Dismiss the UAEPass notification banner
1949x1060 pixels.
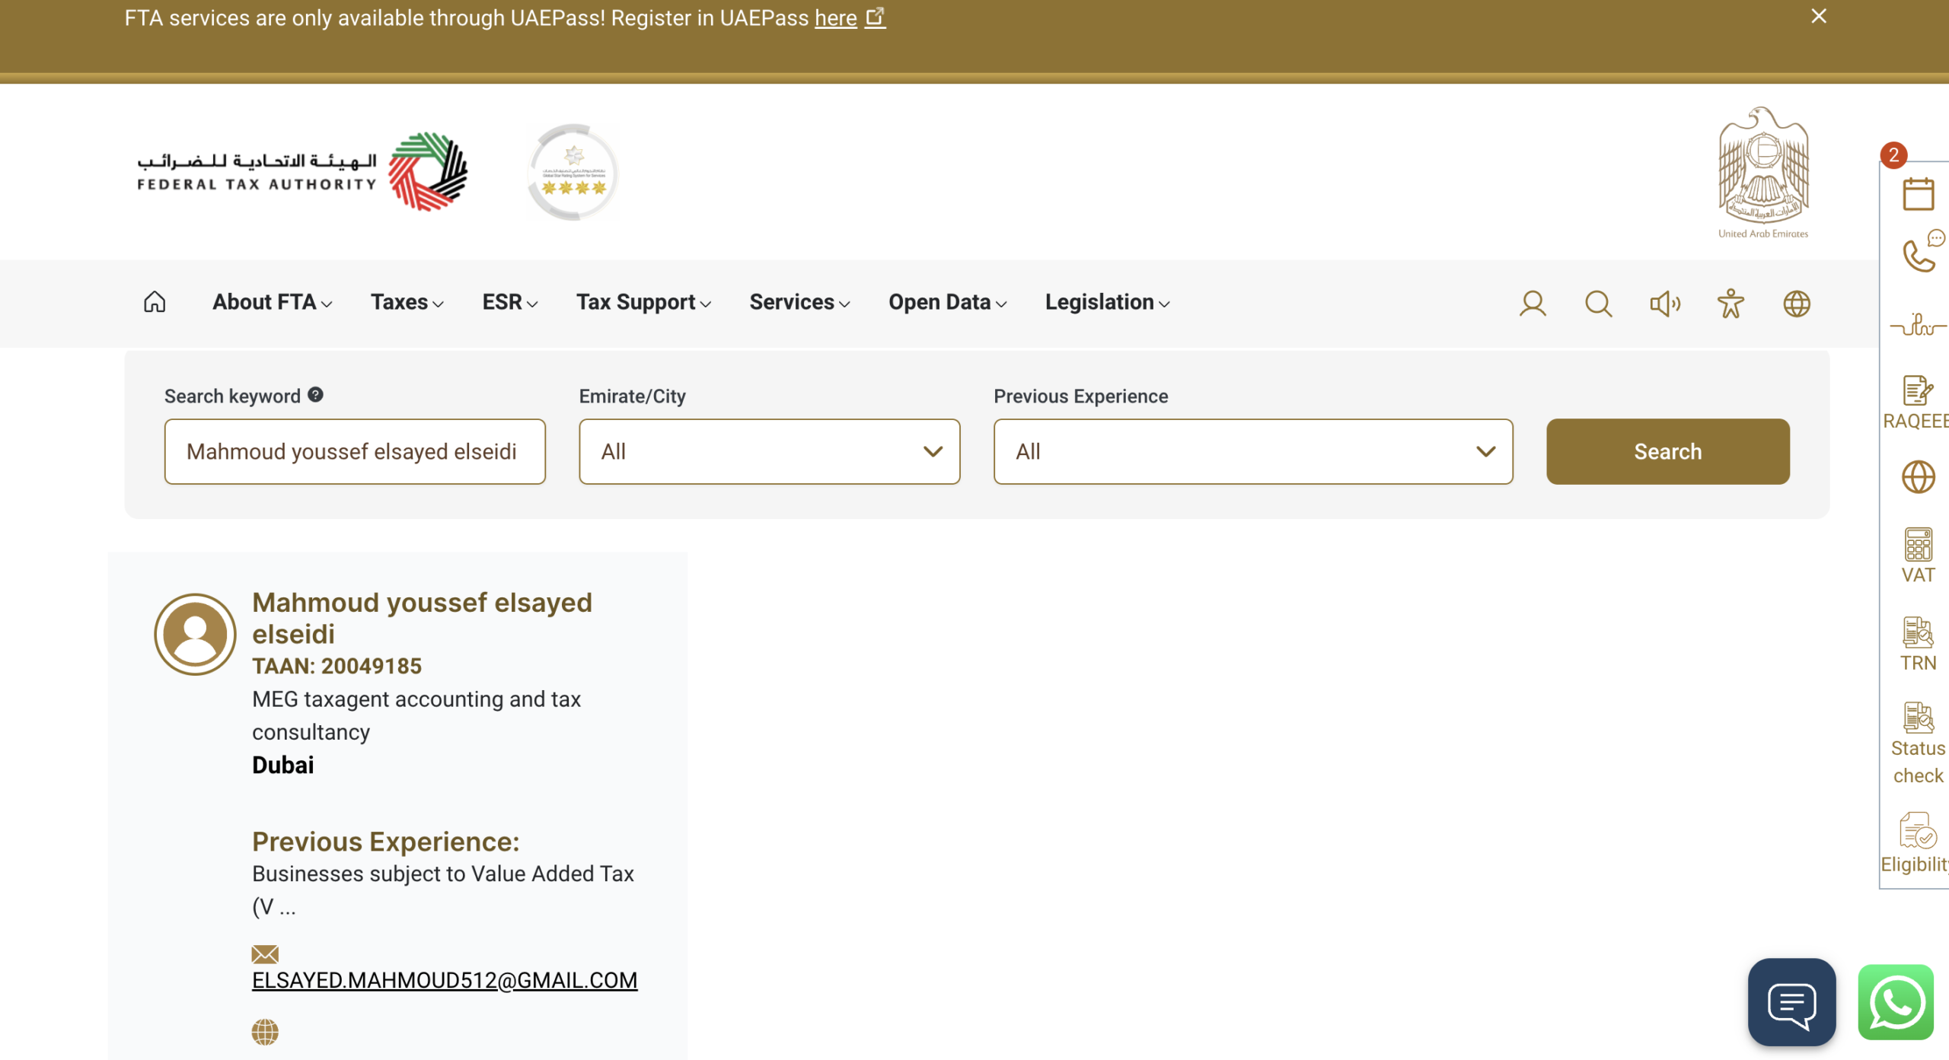coord(1819,16)
